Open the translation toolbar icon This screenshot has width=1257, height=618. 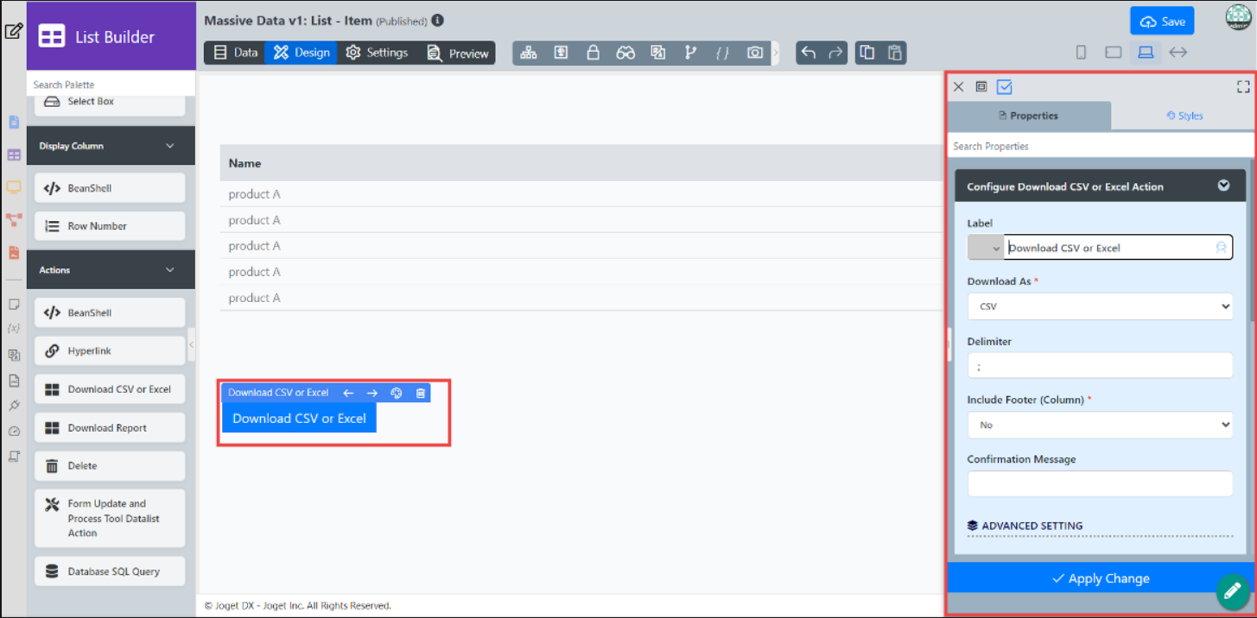pyautogui.click(x=658, y=53)
